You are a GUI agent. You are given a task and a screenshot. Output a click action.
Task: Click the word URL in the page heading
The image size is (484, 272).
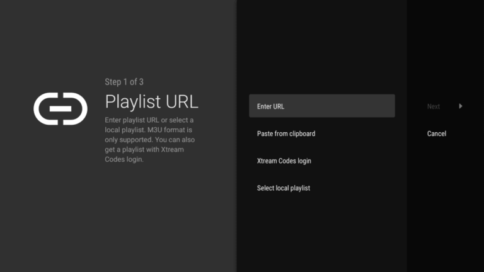click(180, 101)
